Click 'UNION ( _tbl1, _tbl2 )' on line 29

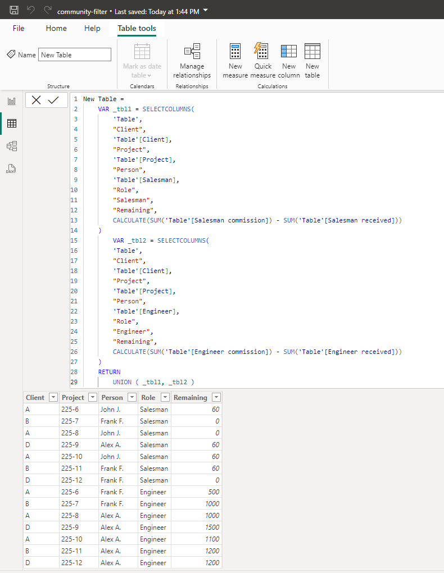(153, 382)
